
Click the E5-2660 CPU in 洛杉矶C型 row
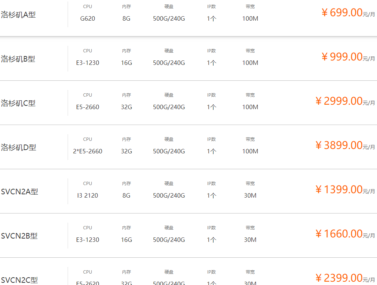tap(88, 107)
